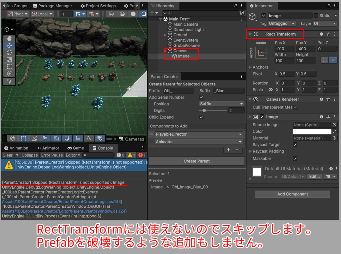Toggle raw edit mode R button

tap(333, 60)
